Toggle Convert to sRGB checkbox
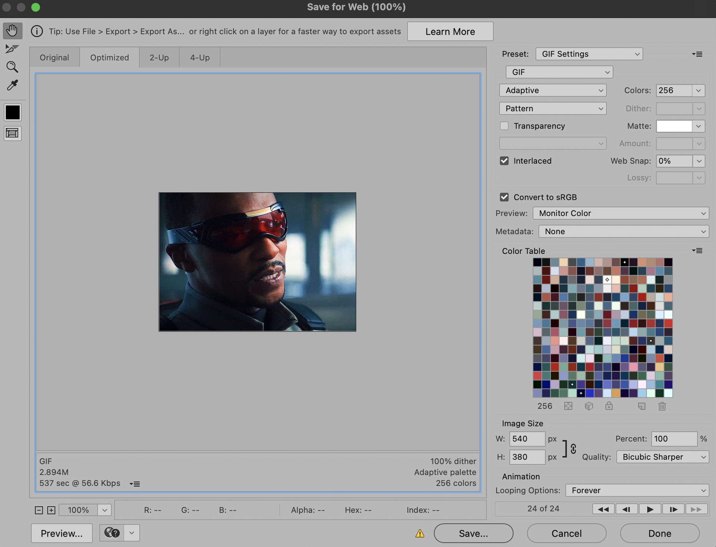This screenshot has width=716, height=547. pyautogui.click(x=504, y=197)
